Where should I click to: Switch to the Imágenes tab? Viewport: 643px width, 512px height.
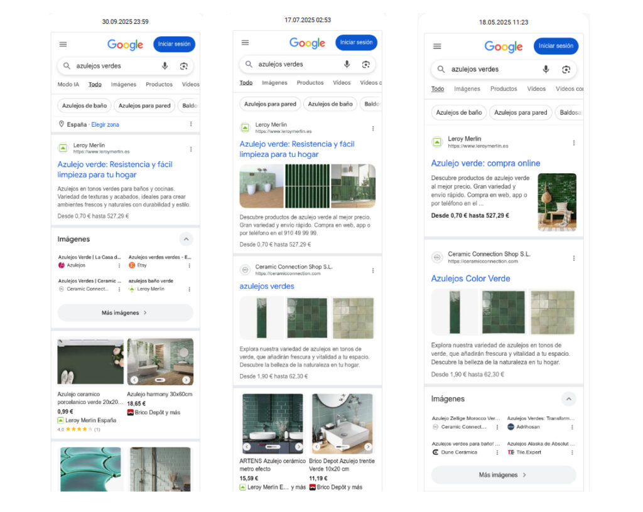pos(123,84)
